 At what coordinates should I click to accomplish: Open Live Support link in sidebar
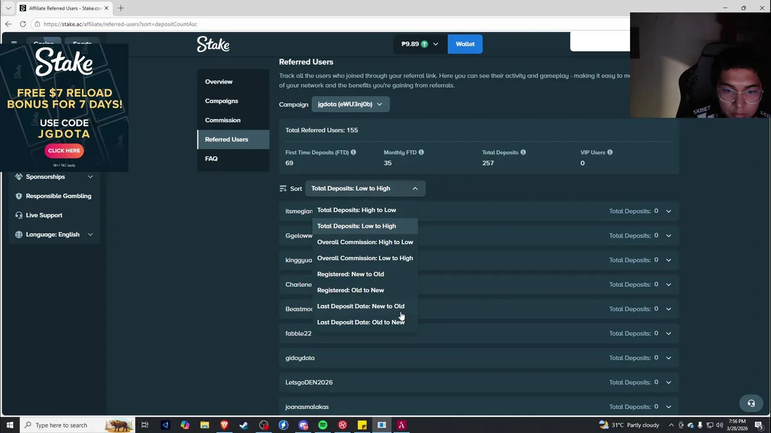click(x=44, y=215)
